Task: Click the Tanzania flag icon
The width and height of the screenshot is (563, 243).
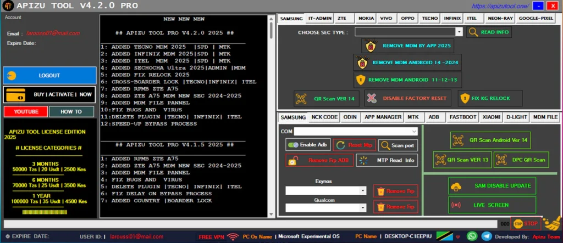Action: pos(444,236)
